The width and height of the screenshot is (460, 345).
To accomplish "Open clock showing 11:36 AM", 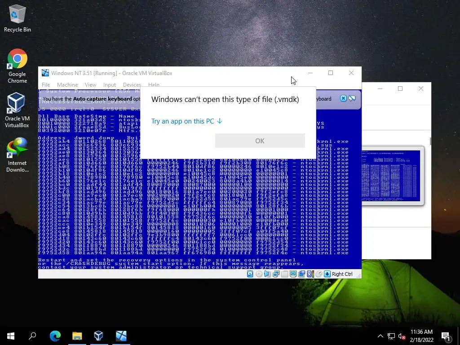I will [421, 336].
